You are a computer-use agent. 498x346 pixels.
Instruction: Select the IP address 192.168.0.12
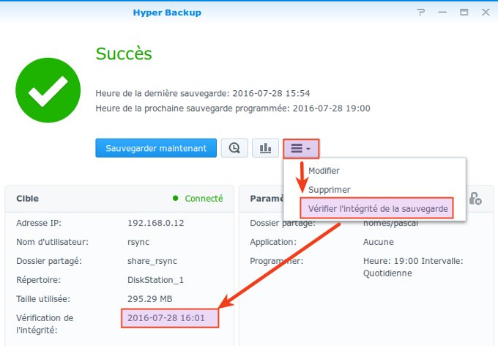(155, 223)
